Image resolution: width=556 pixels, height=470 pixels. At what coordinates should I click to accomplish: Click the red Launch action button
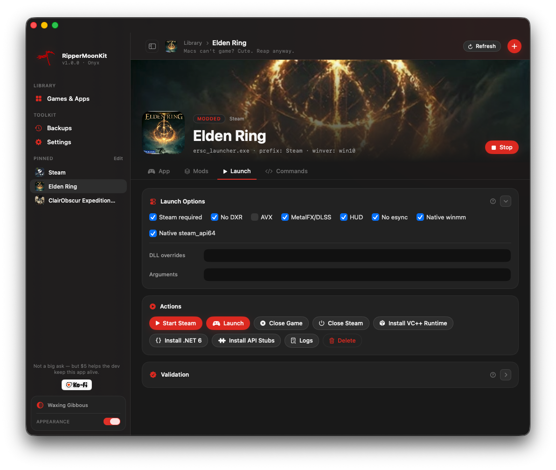(228, 323)
